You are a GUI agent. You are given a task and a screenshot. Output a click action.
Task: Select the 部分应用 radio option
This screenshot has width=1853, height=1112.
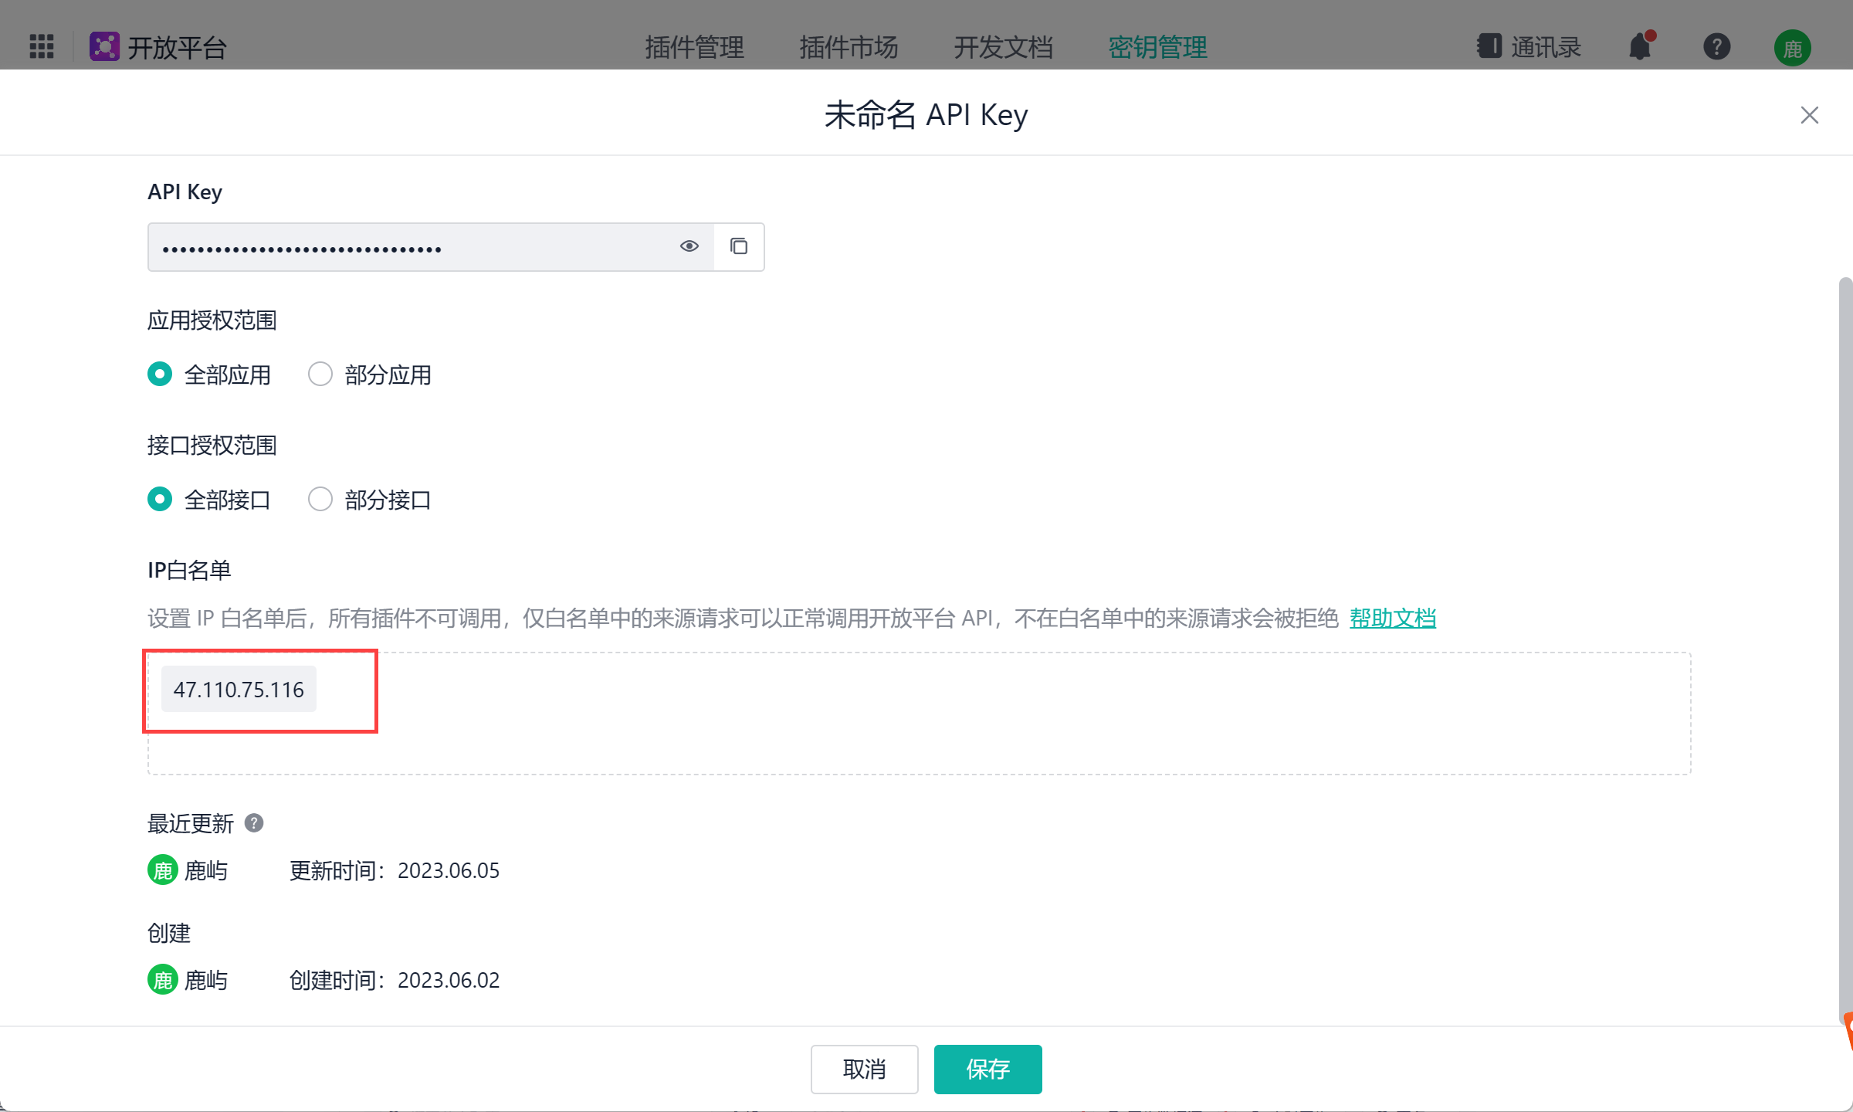tap(320, 375)
